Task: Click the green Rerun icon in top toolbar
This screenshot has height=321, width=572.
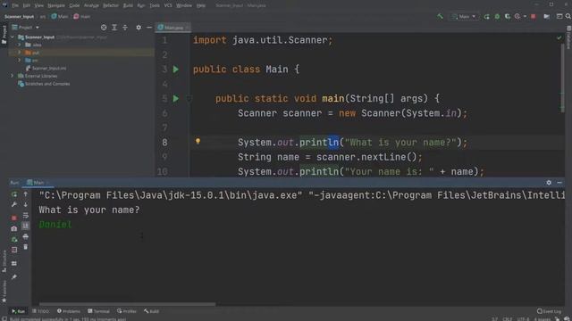Action: coord(486,16)
